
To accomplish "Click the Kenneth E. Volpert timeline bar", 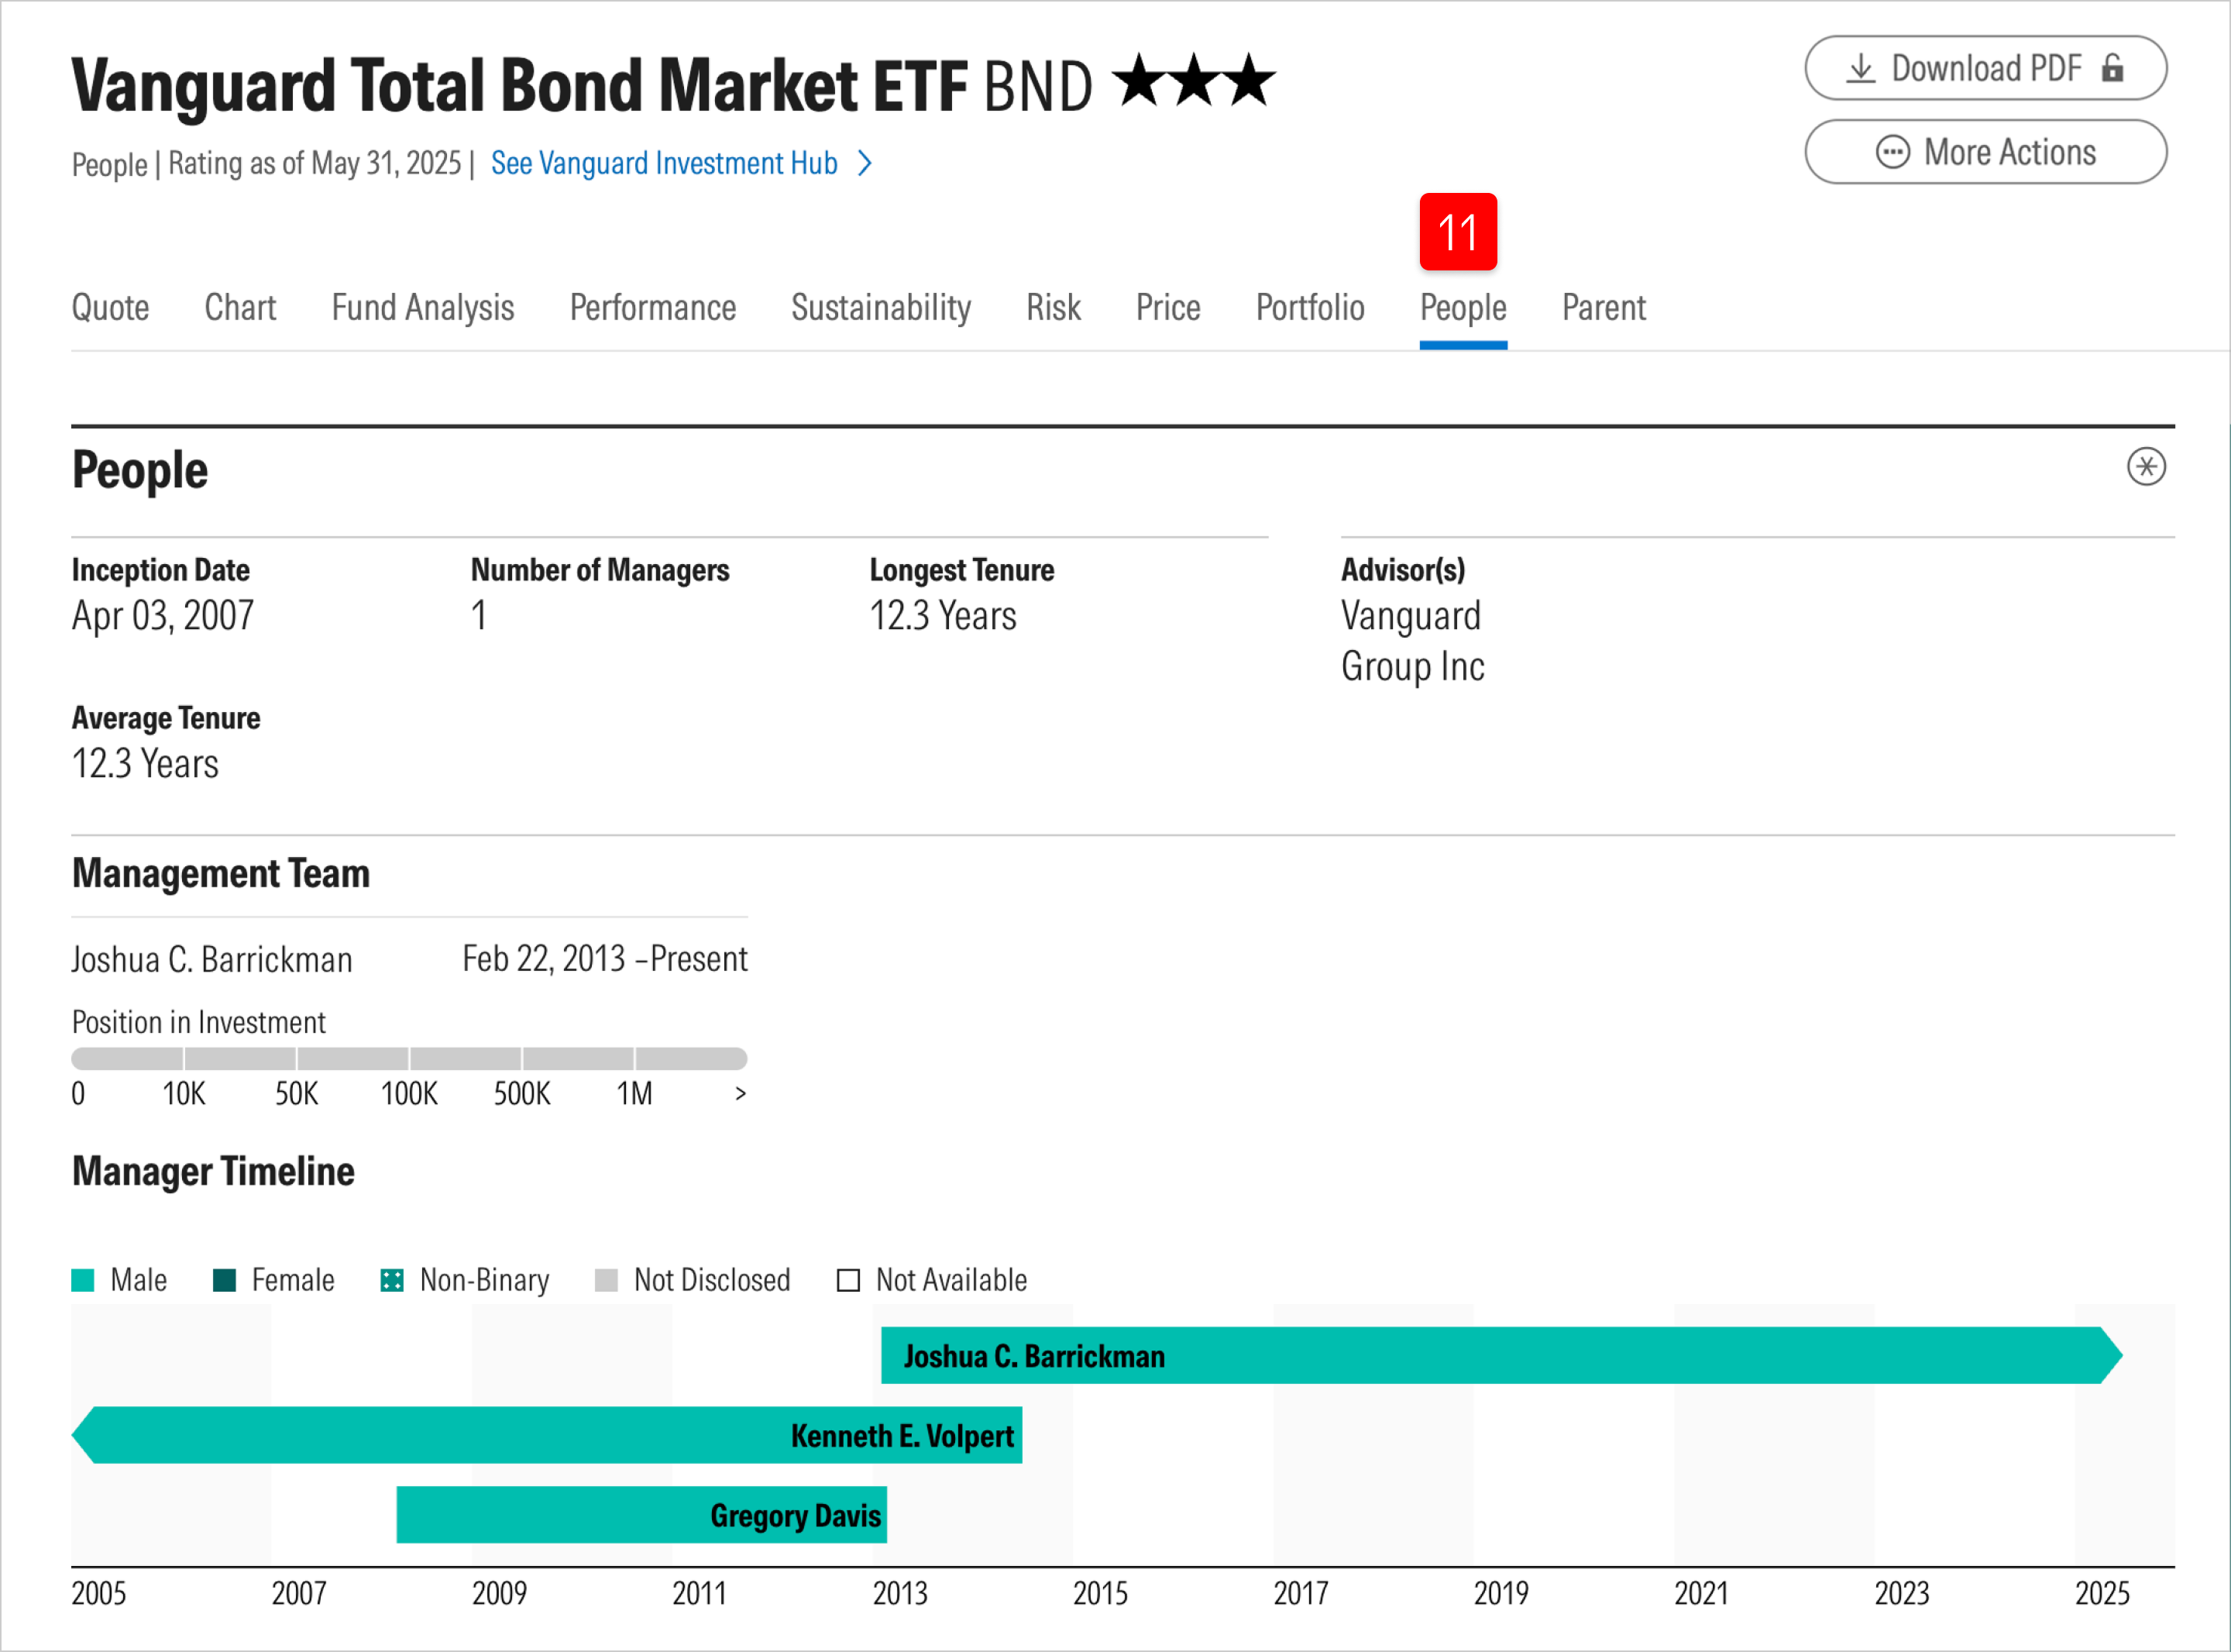I will click(547, 1435).
